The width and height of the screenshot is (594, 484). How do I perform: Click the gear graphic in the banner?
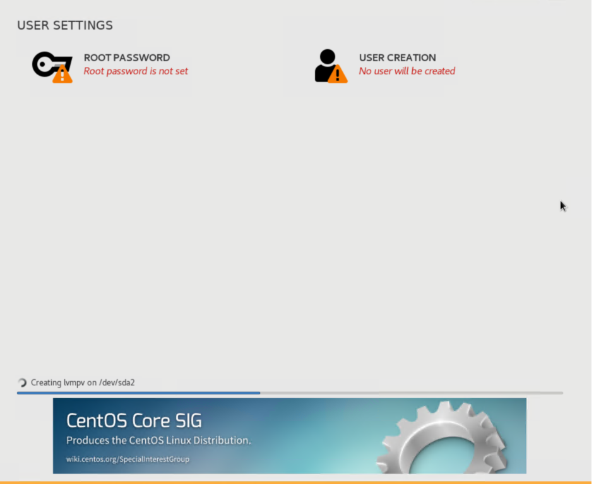442,438
